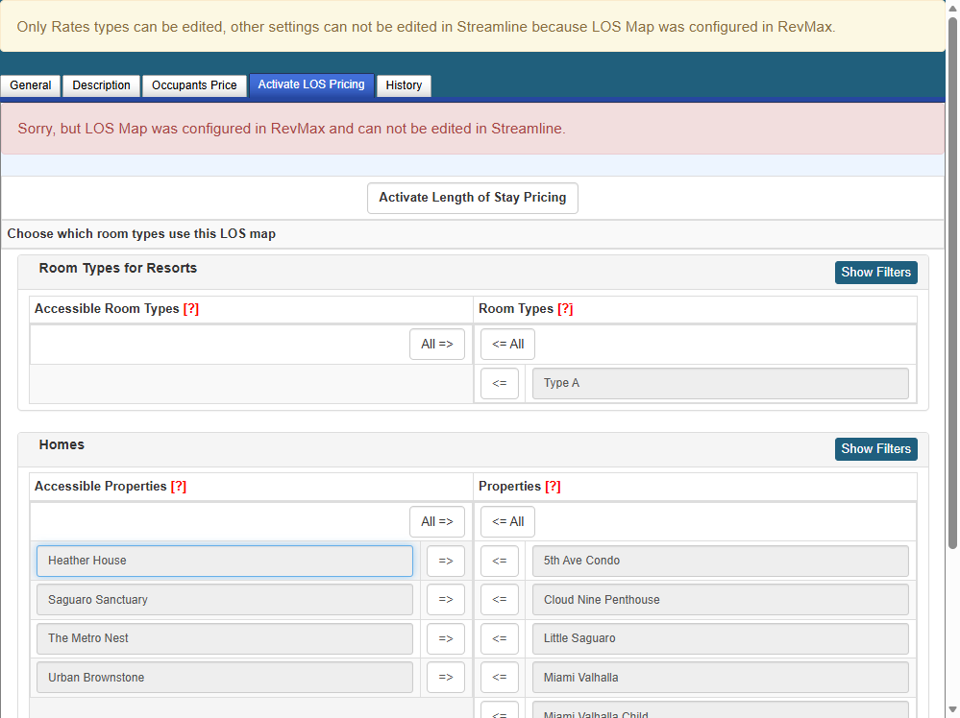960x718 pixels.
Task: Remove Miami Valhalla using its <= arrow
Action: (x=499, y=678)
